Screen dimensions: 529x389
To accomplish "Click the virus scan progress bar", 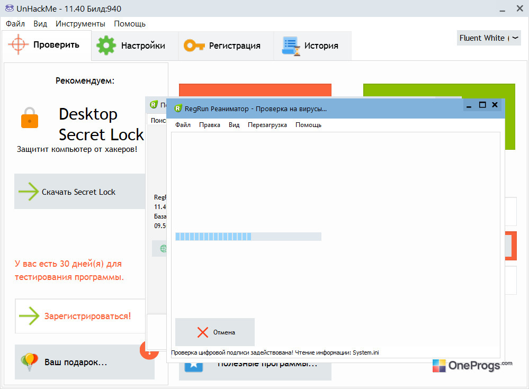I will [x=248, y=237].
